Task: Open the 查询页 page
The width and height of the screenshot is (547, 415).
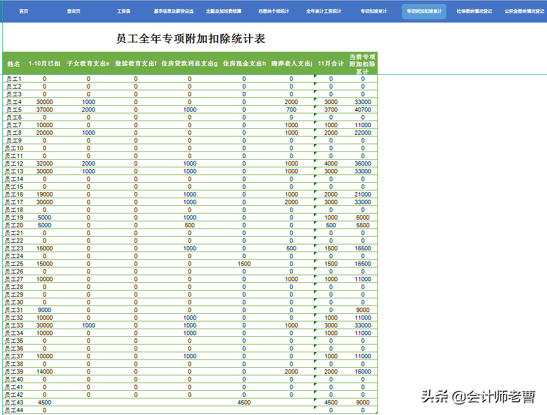Action: point(73,10)
